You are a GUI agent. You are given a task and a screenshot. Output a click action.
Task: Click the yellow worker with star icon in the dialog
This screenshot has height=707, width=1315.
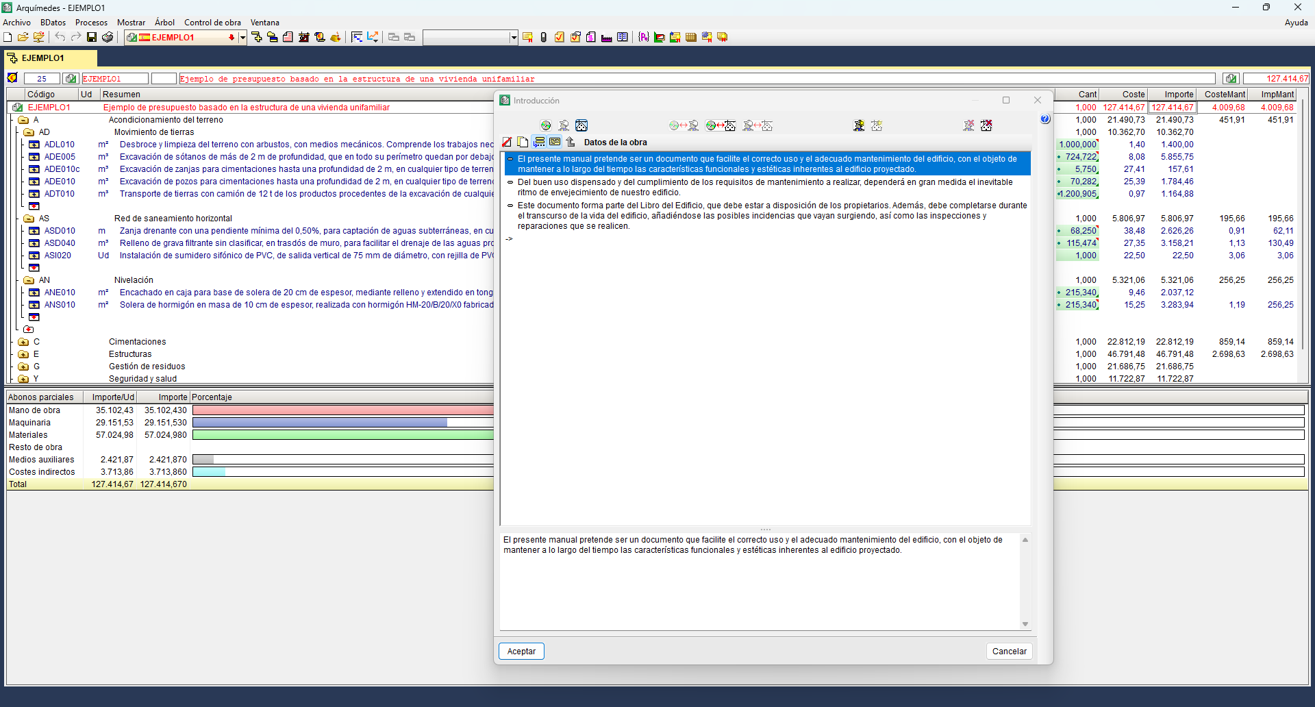pos(859,125)
